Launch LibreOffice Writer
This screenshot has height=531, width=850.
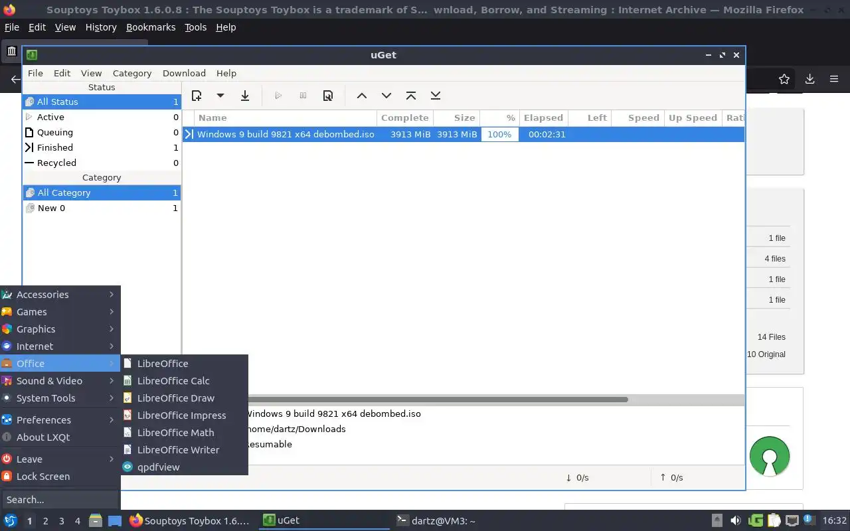185,450
